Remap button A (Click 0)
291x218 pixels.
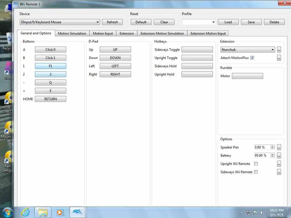[x=51, y=50]
